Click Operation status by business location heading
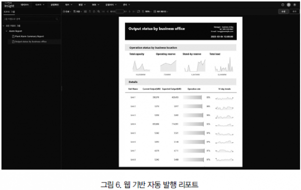The image size is (301, 190). tap(153, 47)
